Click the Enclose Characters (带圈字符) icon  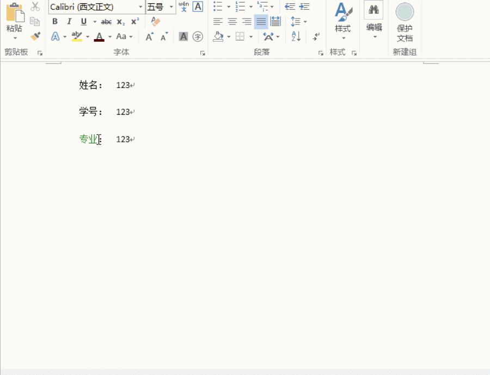197,36
